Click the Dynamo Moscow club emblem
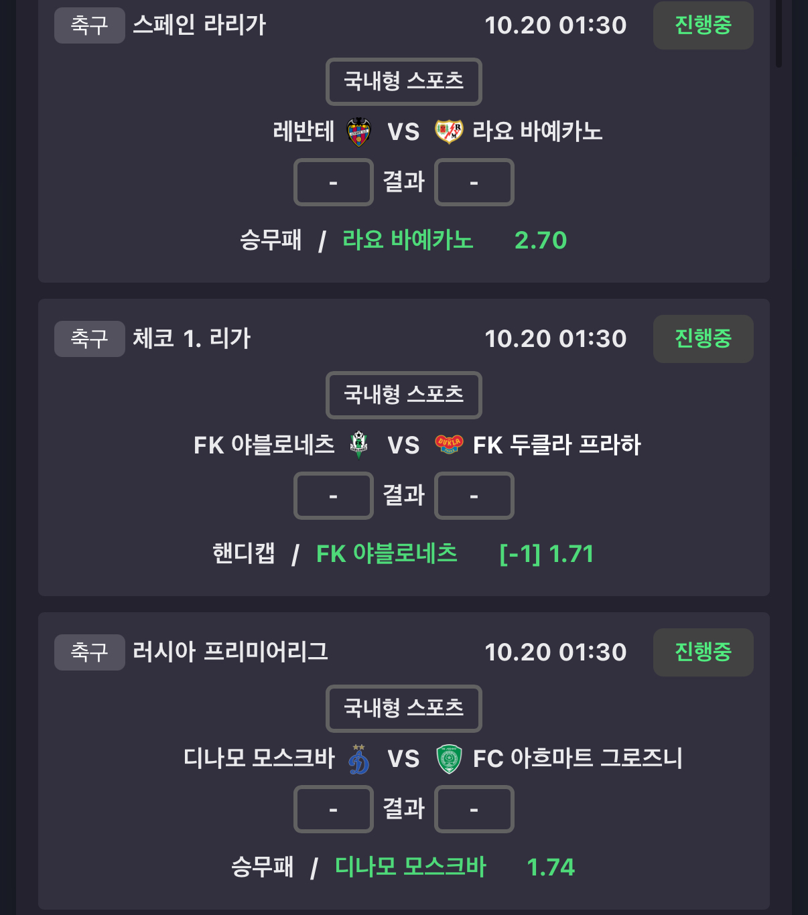 click(358, 759)
